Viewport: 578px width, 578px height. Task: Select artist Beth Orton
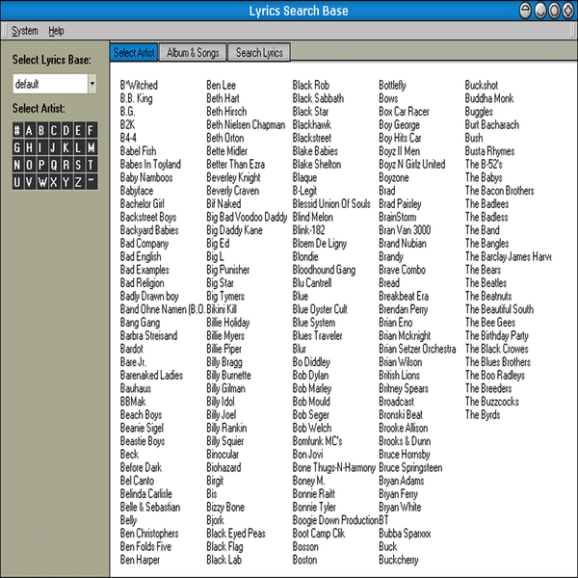pos(224,138)
